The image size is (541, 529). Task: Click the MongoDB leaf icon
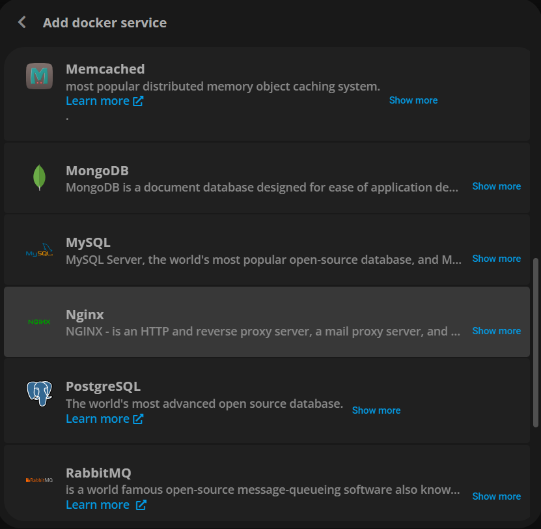(39, 178)
